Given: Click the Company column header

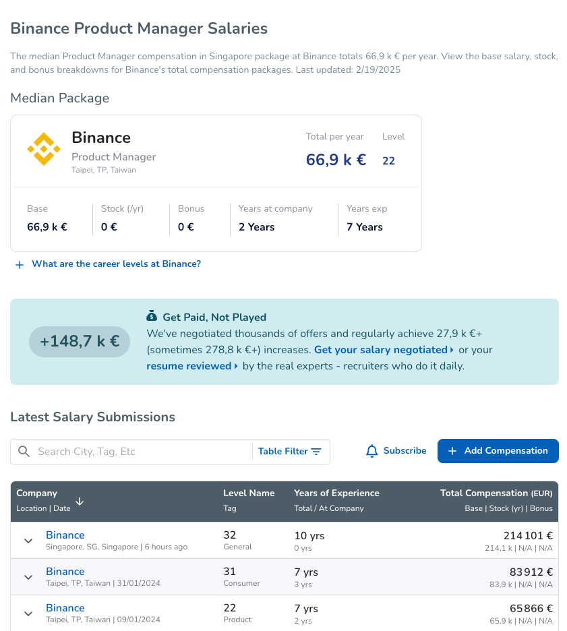Looking at the screenshot, I should pyautogui.click(x=36, y=493).
